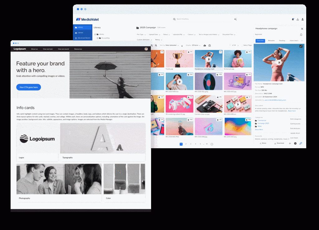Click the AI sparkle search icon
Screen dimensions: 319x230
coord(236,19)
